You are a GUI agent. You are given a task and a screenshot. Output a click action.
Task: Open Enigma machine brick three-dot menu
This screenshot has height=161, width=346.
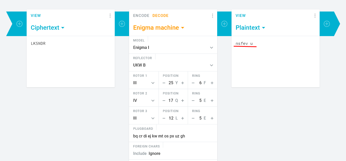coord(213,16)
